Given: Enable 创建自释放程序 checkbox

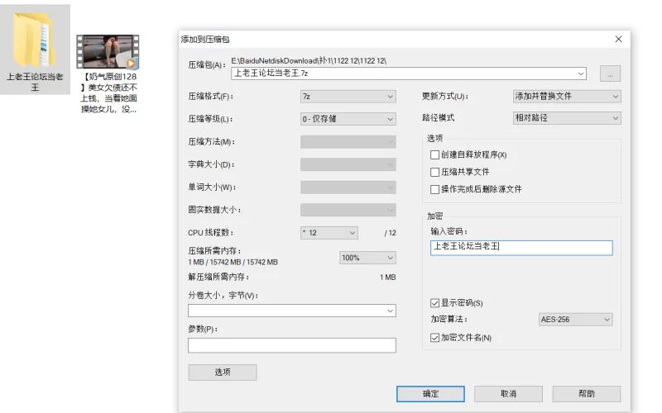Looking at the screenshot, I should coord(435,154).
